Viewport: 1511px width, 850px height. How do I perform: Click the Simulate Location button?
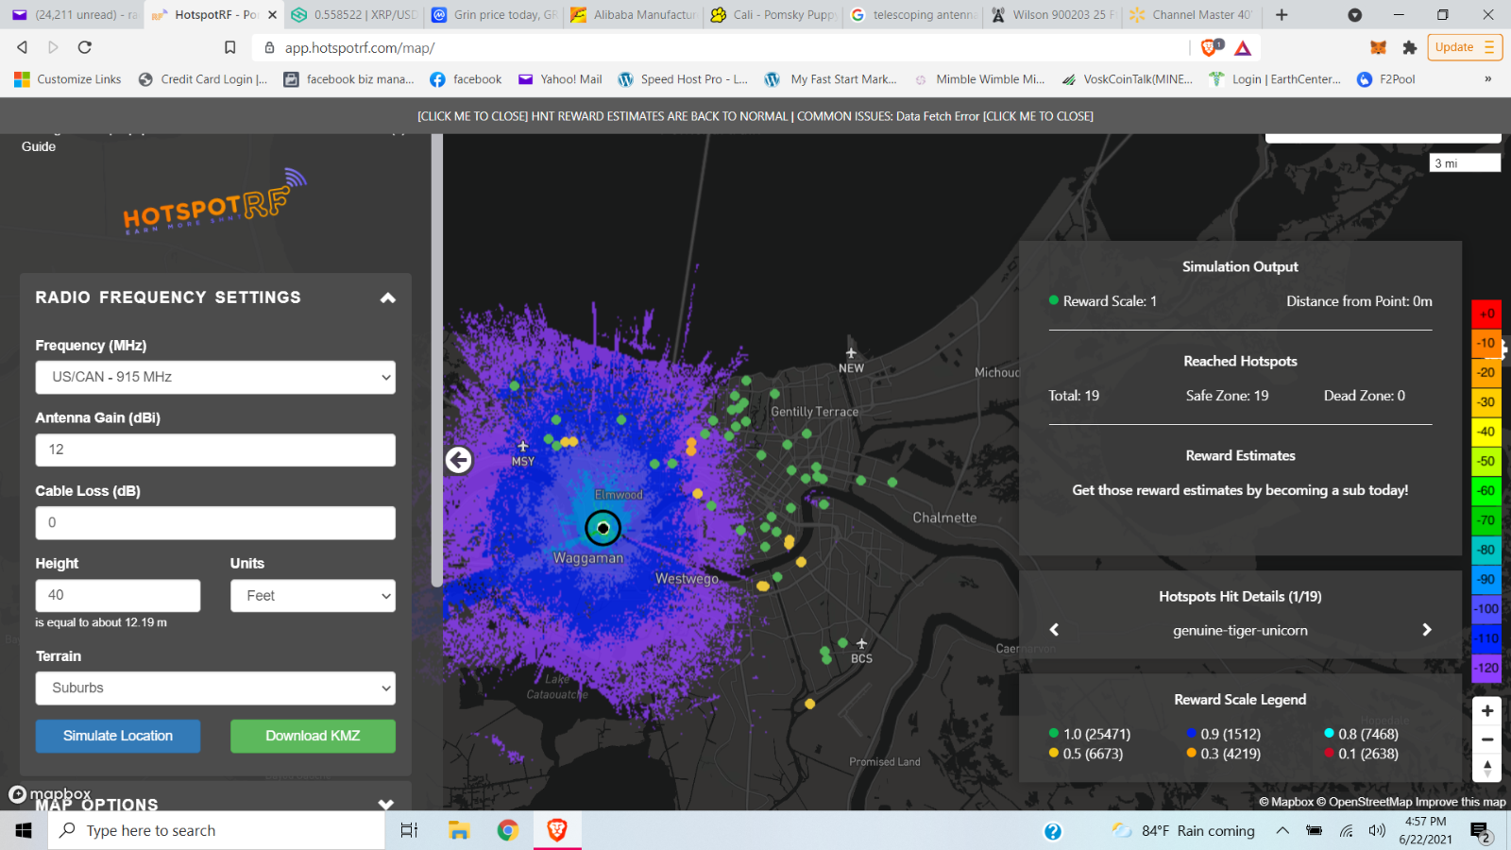pos(118,736)
